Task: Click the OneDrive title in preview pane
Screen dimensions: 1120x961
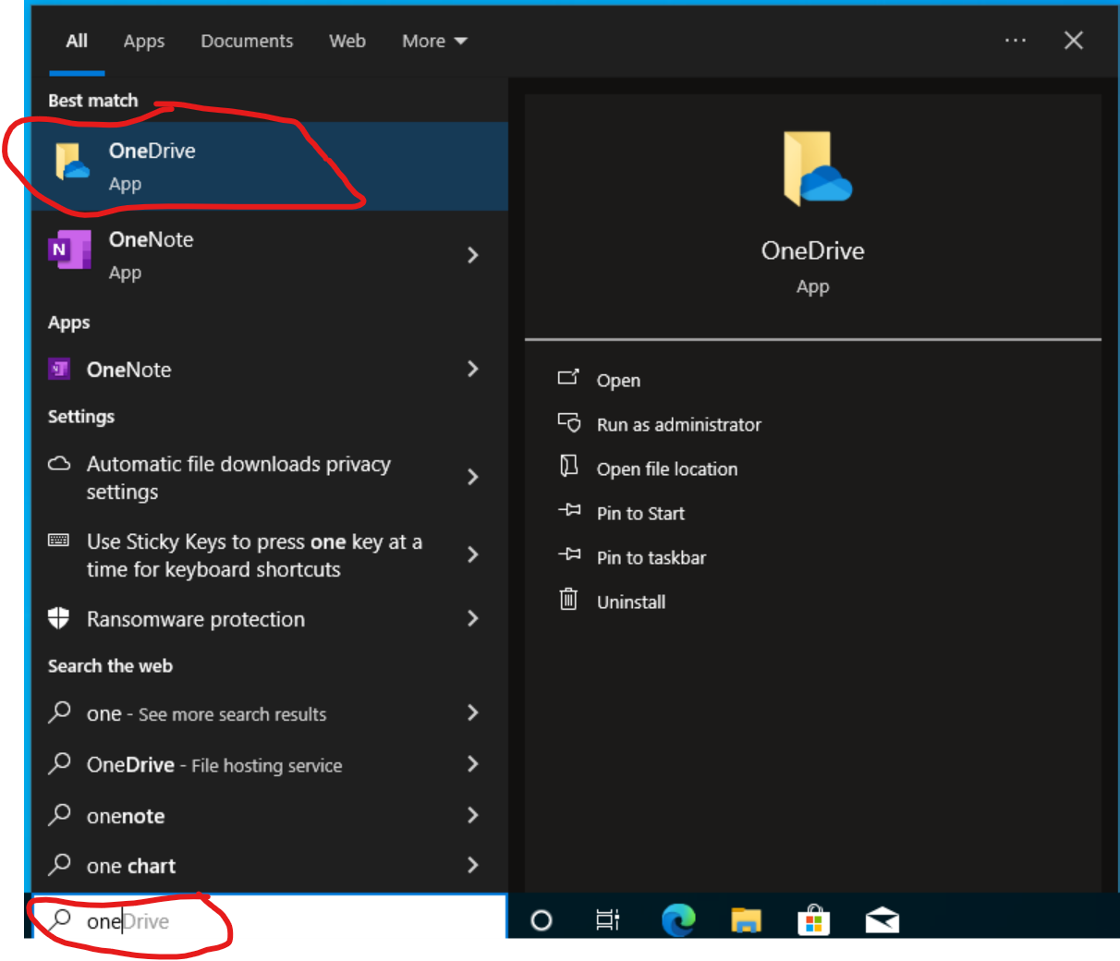Action: [813, 250]
